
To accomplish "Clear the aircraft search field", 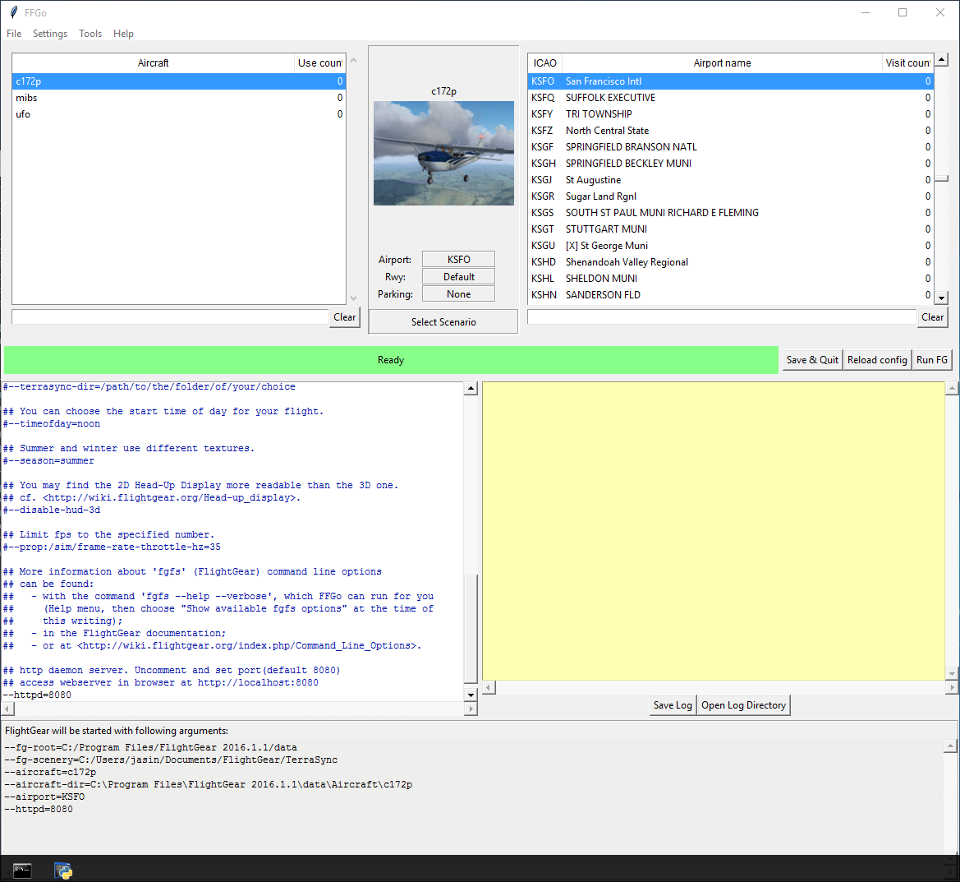I will tap(345, 317).
